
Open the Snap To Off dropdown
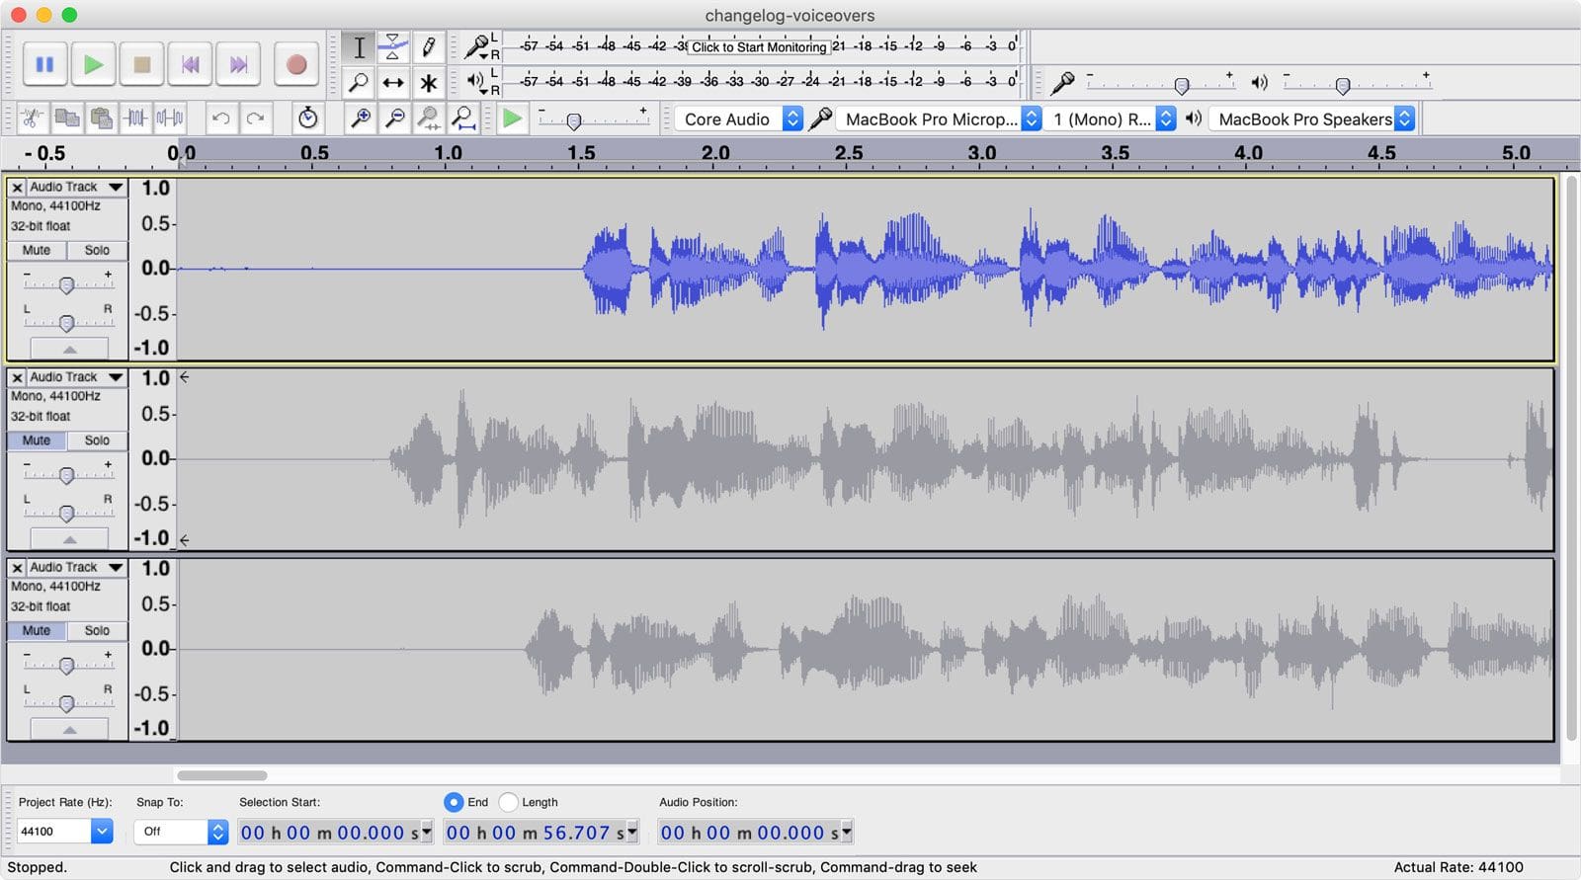click(x=181, y=832)
